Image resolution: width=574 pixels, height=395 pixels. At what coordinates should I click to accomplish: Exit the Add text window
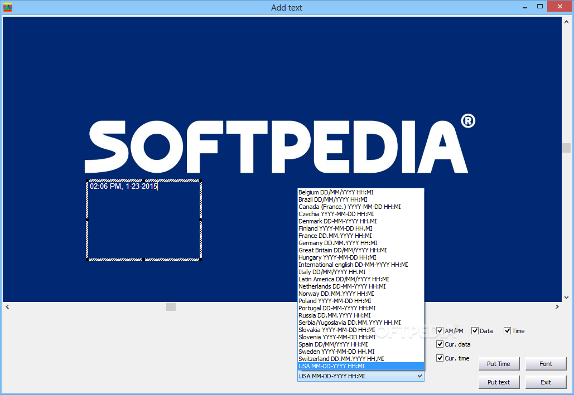point(546,382)
